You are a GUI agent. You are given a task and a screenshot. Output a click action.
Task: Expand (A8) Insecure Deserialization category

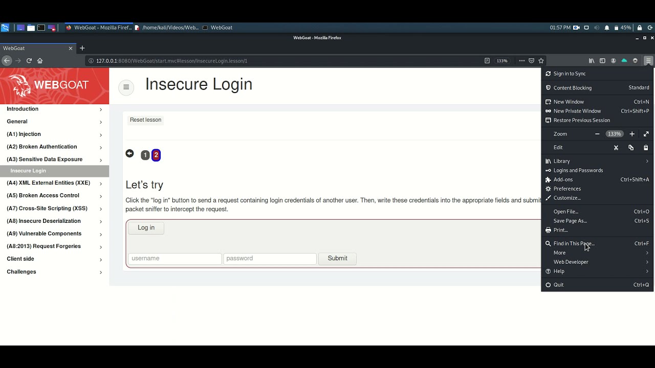coord(54,221)
